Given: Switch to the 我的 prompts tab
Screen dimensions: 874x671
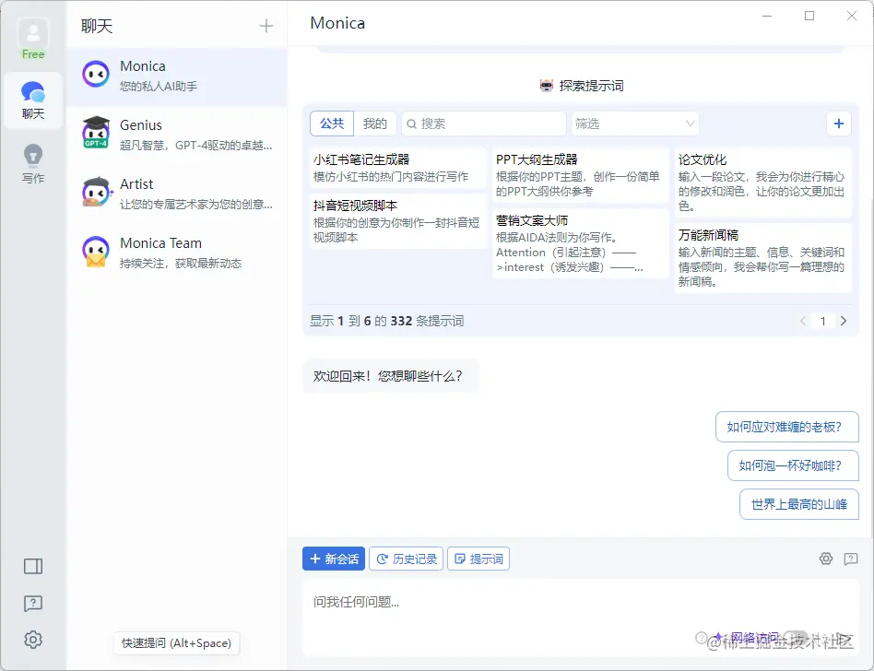Looking at the screenshot, I should [x=374, y=124].
